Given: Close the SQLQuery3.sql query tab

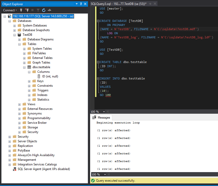Looking at the screenshot, I should [x=154, y=4].
